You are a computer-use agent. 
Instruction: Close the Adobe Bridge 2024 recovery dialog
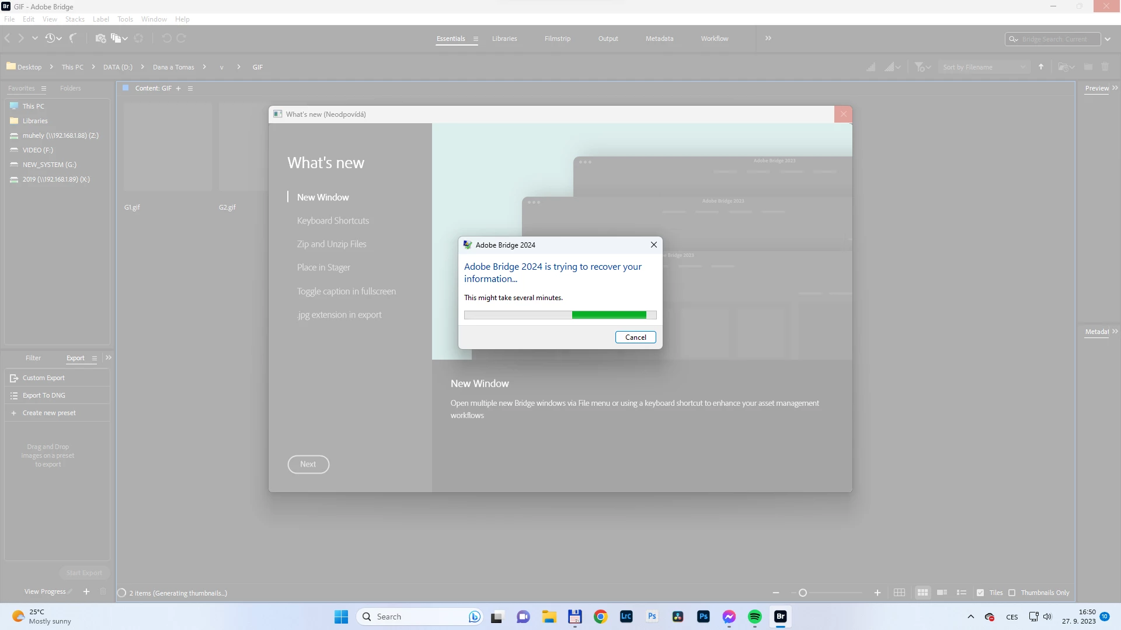(653, 245)
